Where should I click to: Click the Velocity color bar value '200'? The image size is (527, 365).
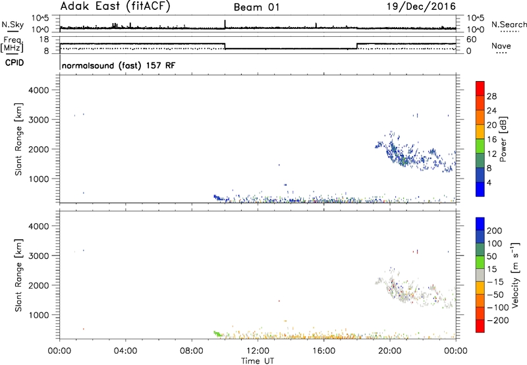(495, 231)
